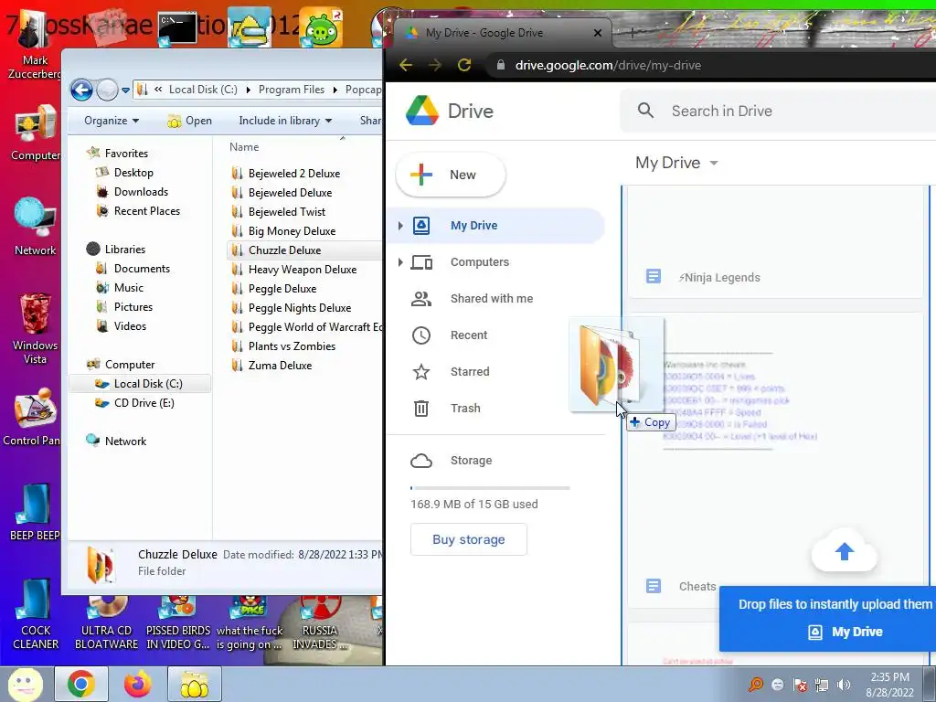The height and width of the screenshot is (702, 936).
Task: Click the browser forward arrow
Action: [x=435, y=65]
